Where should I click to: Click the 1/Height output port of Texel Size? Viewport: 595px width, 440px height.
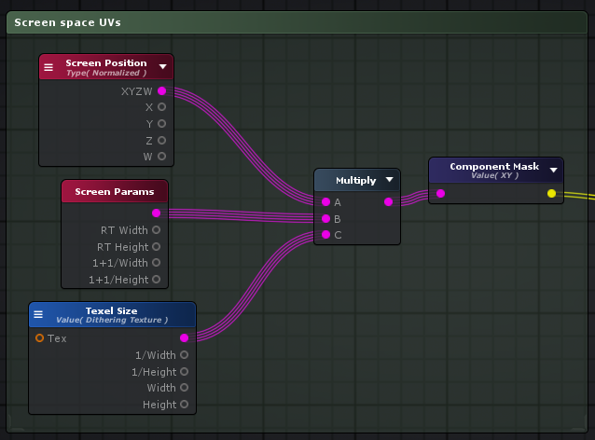pos(185,371)
